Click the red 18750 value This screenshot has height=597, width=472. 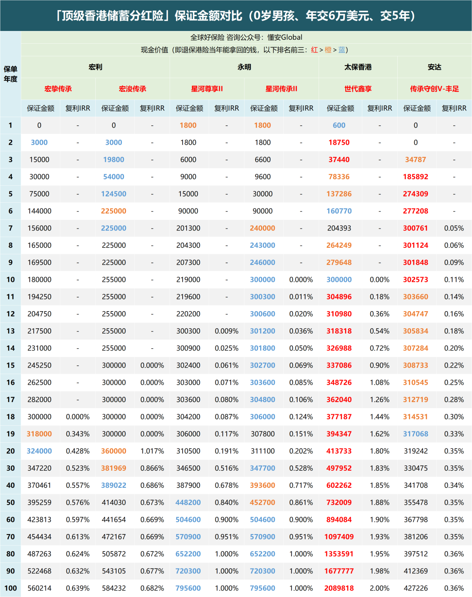(x=339, y=142)
